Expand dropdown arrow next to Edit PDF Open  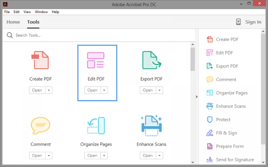click(x=104, y=90)
